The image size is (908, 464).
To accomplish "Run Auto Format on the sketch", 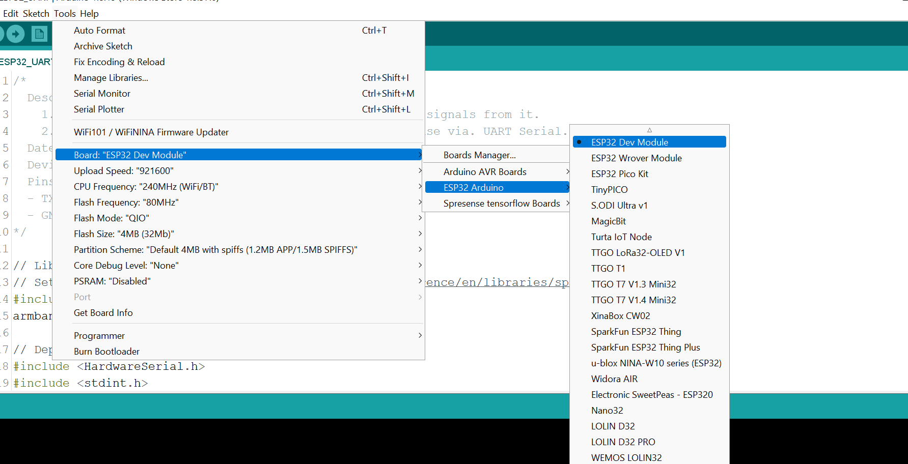I will [x=100, y=30].
